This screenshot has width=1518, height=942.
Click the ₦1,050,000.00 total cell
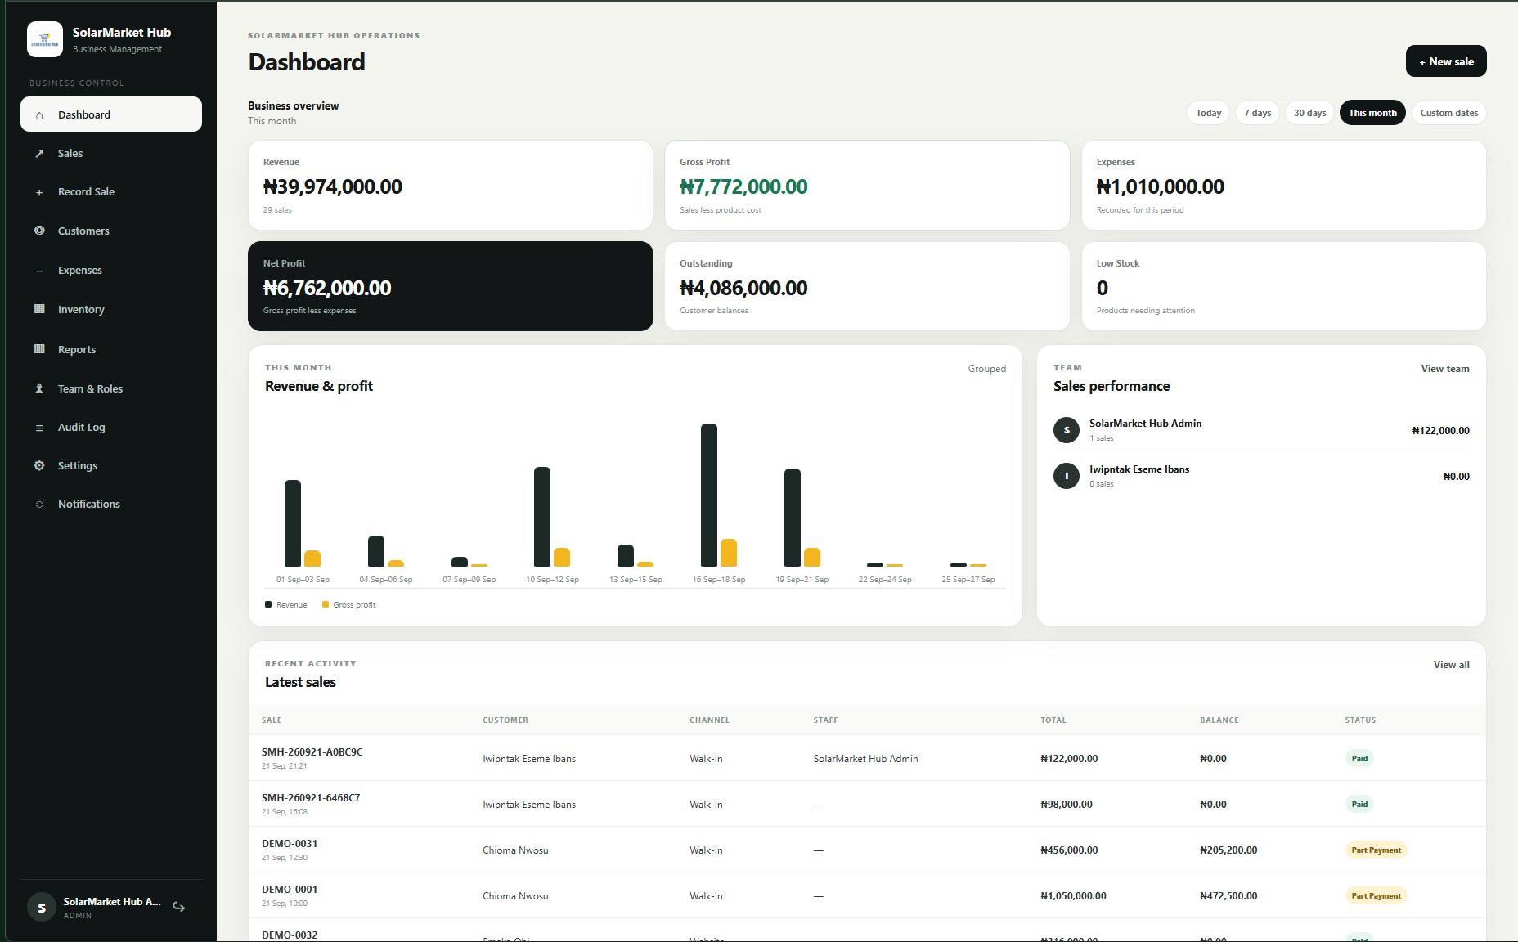click(x=1073, y=896)
